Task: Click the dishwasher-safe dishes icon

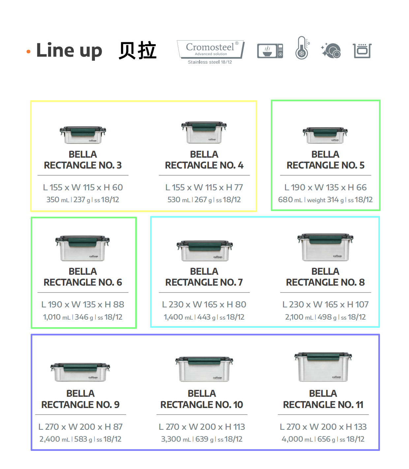Action: (x=331, y=50)
